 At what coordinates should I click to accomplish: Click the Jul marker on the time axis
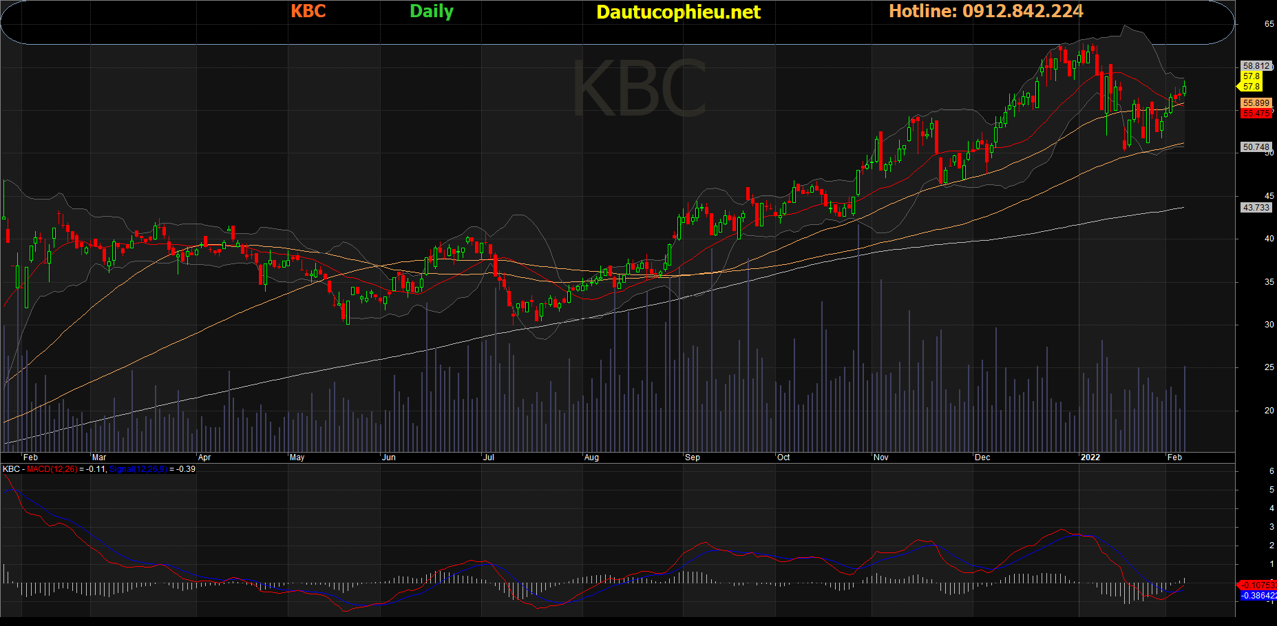[489, 457]
